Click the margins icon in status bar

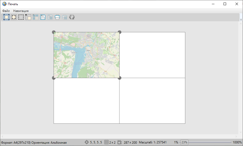[x=87, y=142]
